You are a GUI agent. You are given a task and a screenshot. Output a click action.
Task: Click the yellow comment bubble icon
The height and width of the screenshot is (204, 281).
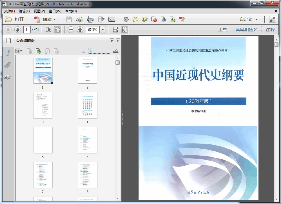135,19
